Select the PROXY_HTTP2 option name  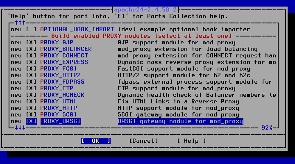click(61, 75)
